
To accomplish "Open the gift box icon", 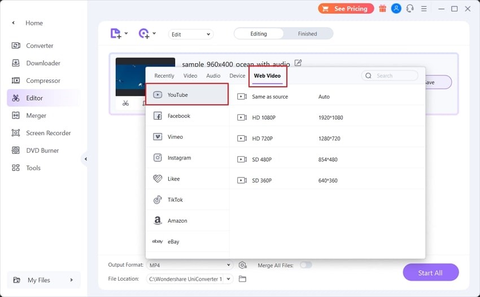I will point(383,8).
